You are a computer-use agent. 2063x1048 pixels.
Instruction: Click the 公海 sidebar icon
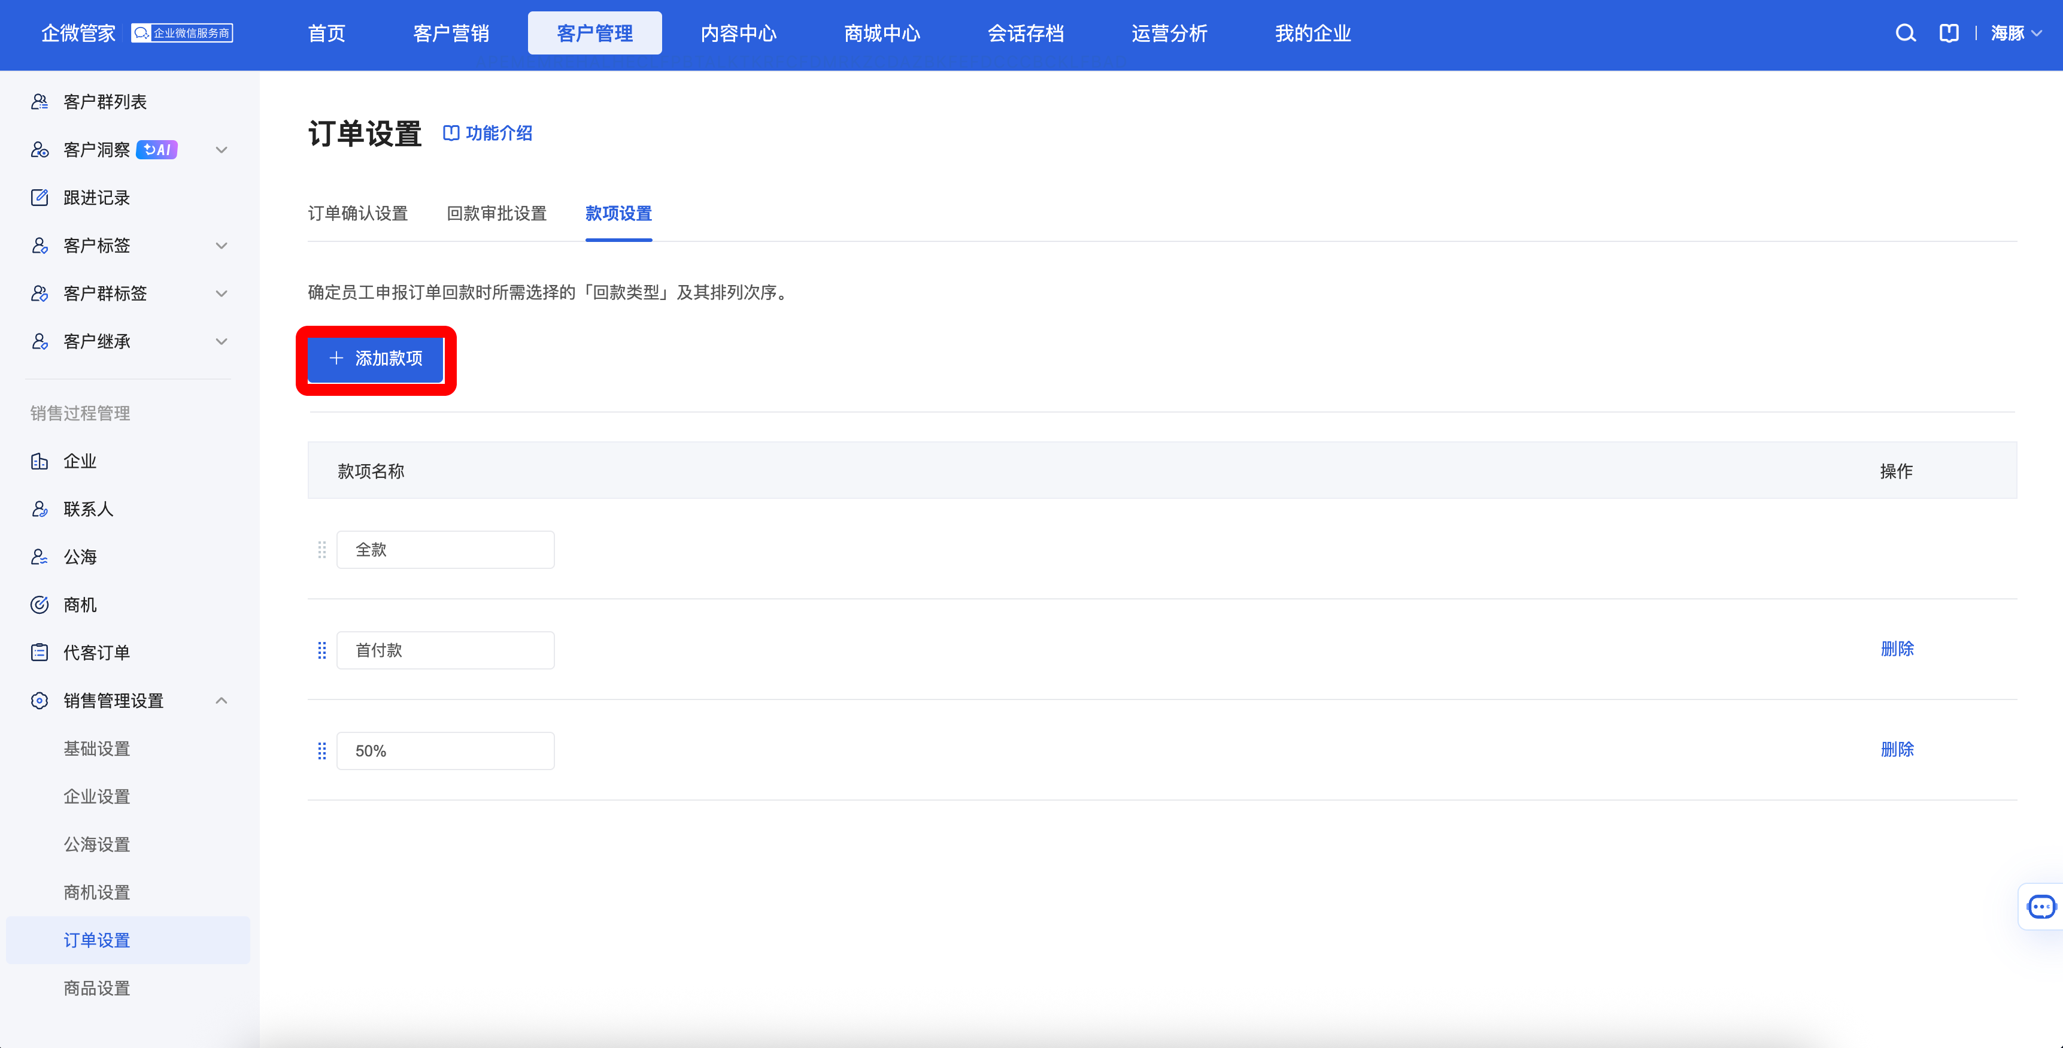click(40, 557)
